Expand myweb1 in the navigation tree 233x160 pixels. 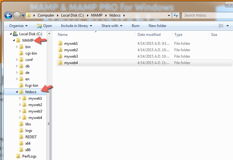(20, 98)
